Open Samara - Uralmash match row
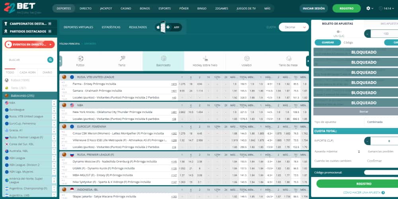 click(x=97, y=91)
